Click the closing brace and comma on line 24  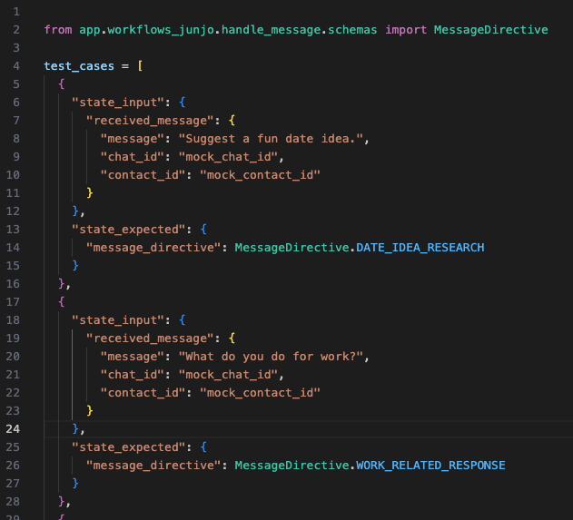click(79, 429)
